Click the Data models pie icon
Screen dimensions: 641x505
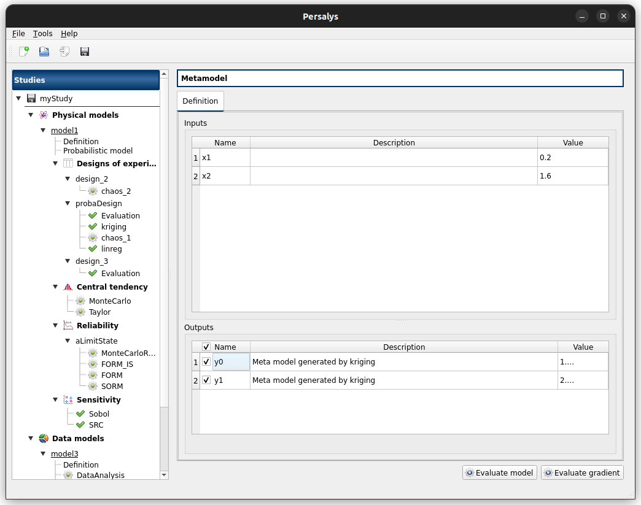[44, 439]
